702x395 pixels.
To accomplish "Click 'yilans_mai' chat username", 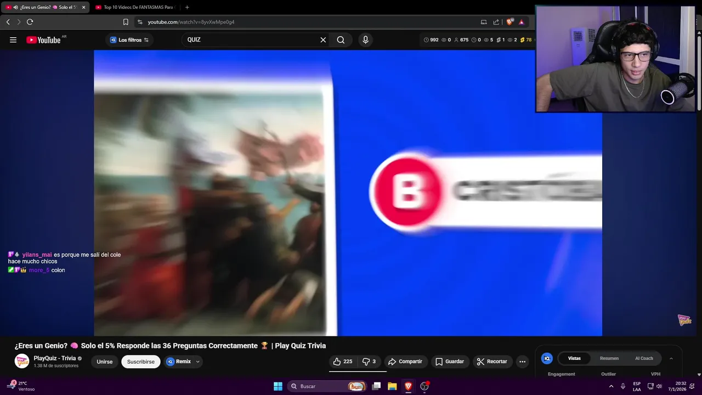I will coord(37,255).
